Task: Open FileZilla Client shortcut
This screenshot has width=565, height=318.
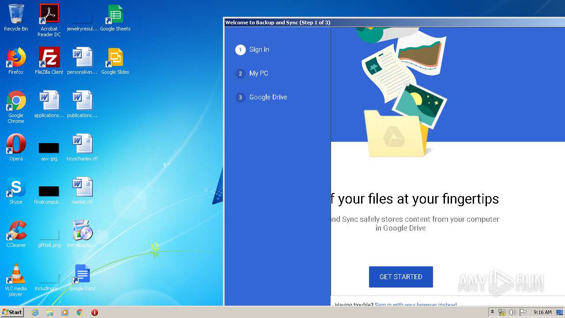Action: pos(49,61)
